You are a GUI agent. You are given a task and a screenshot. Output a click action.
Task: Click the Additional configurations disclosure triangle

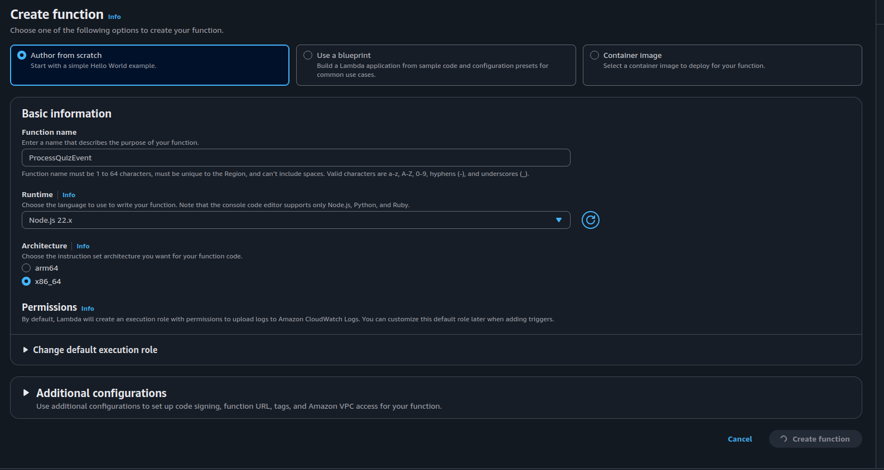[26, 393]
